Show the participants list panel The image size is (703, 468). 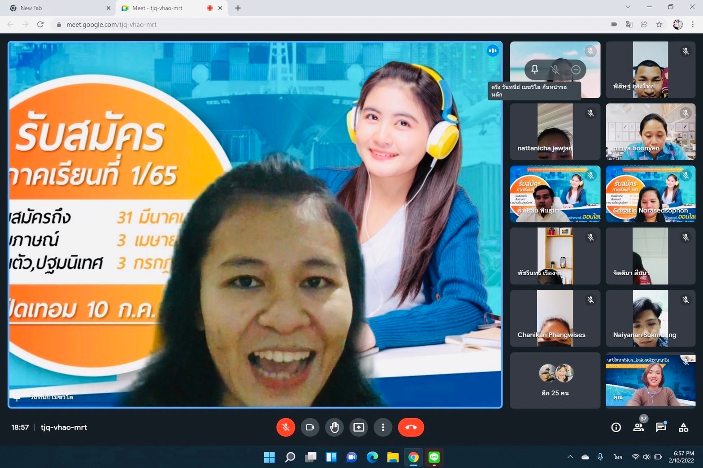click(x=638, y=427)
